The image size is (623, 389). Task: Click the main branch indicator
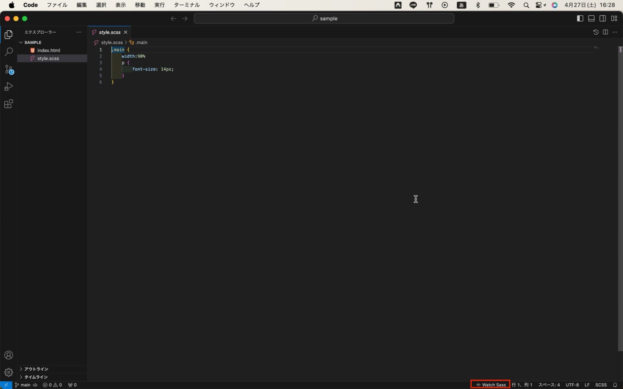23,385
